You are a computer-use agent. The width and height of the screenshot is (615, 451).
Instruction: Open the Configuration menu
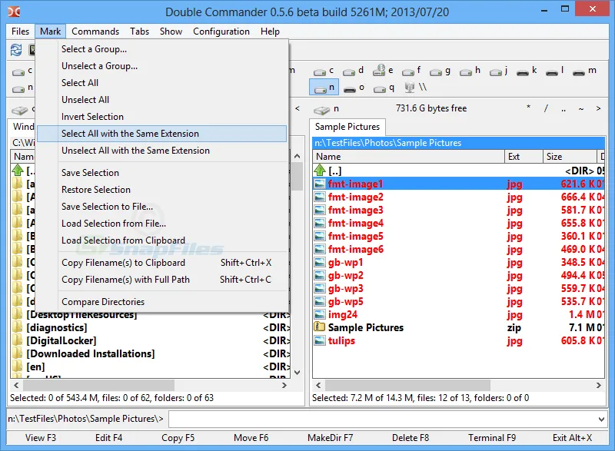tap(221, 32)
